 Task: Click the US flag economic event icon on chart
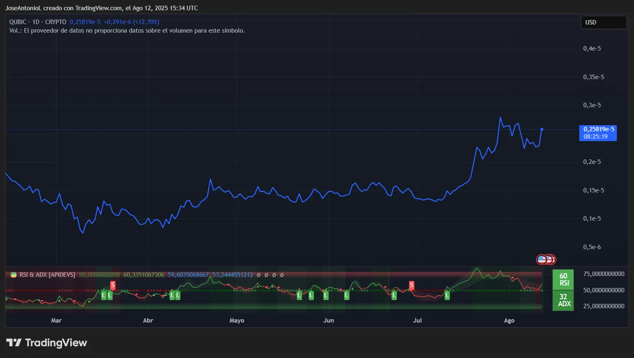541,259
